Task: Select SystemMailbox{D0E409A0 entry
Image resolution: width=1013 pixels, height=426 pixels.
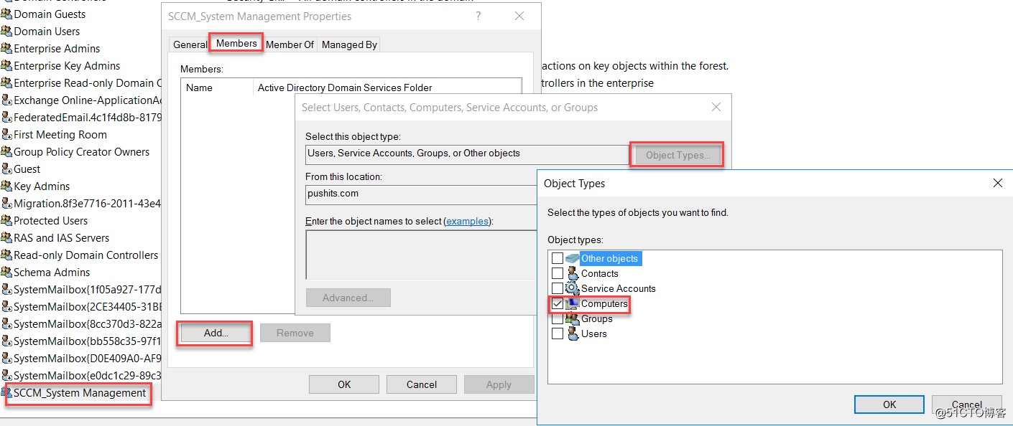Action: (81, 359)
